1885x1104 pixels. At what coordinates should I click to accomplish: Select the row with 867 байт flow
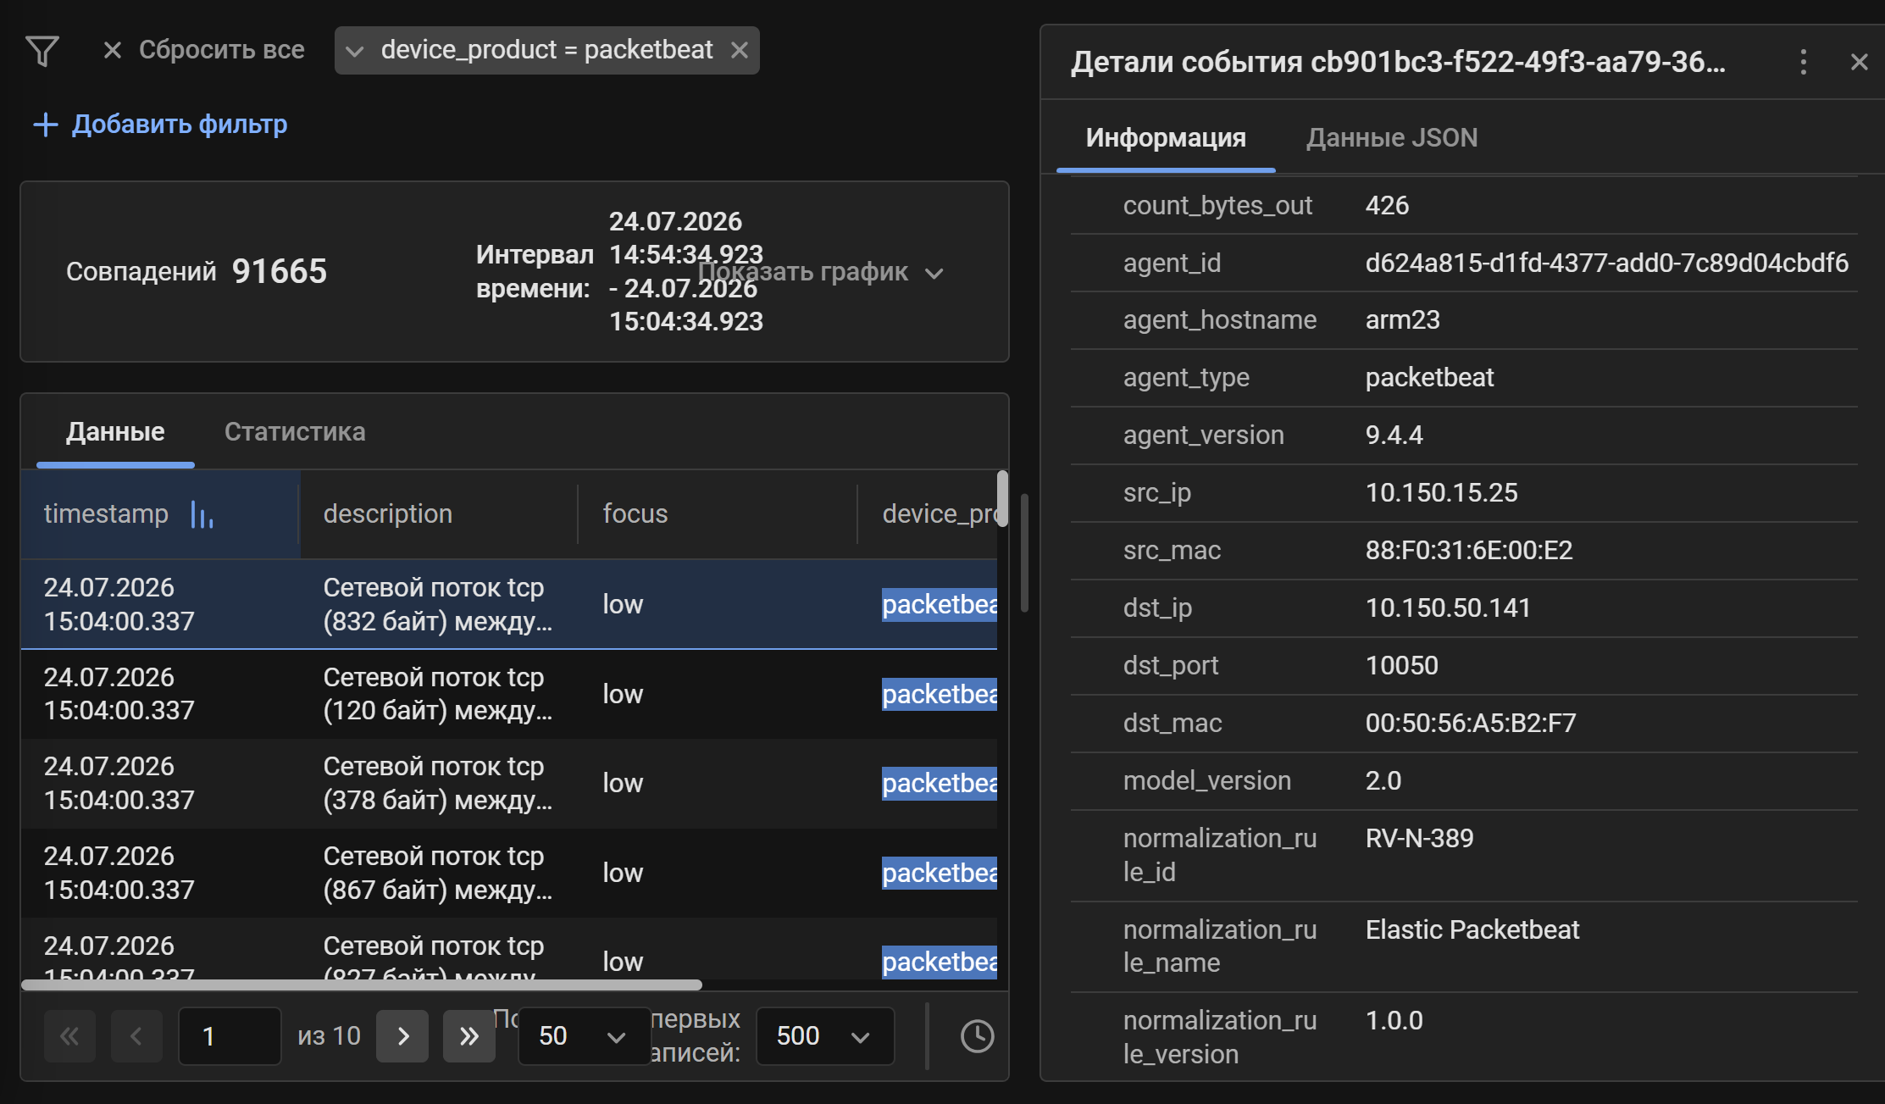click(x=508, y=873)
